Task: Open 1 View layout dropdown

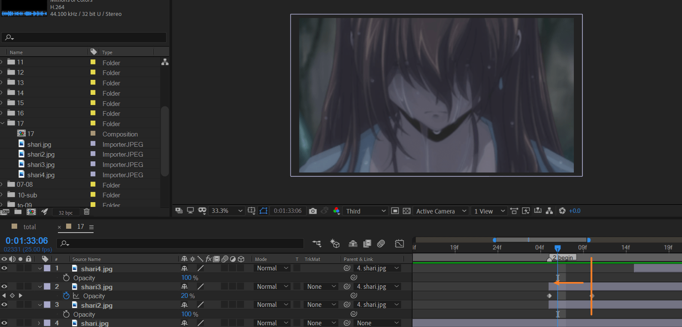Action: pos(489,211)
